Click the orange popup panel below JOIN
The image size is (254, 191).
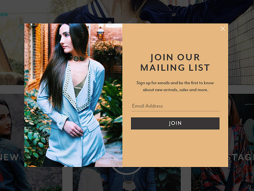(x=175, y=148)
